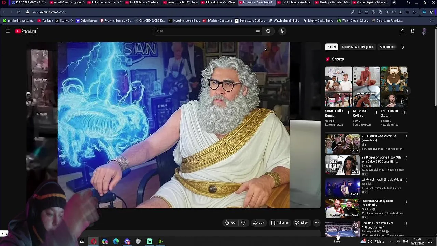Save video with Tallenna button
Screen dimensions: 437x246
pos(280,223)
